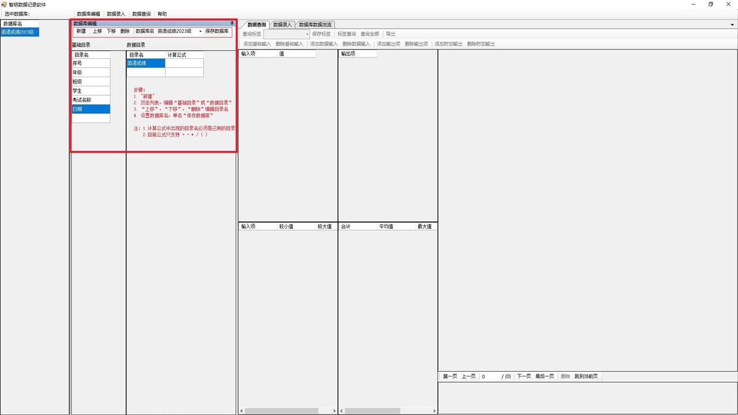This screenshot has height=415, width=738.
Task: Select the 考试名称 row in 基础目录
Action: (x=91, y=100)
